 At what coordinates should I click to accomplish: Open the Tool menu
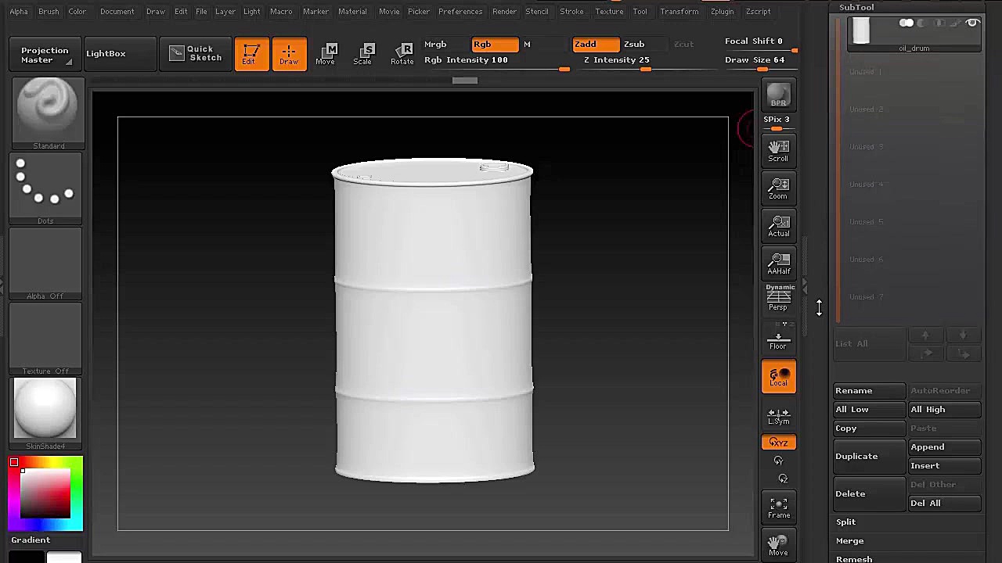pos(640,11)
